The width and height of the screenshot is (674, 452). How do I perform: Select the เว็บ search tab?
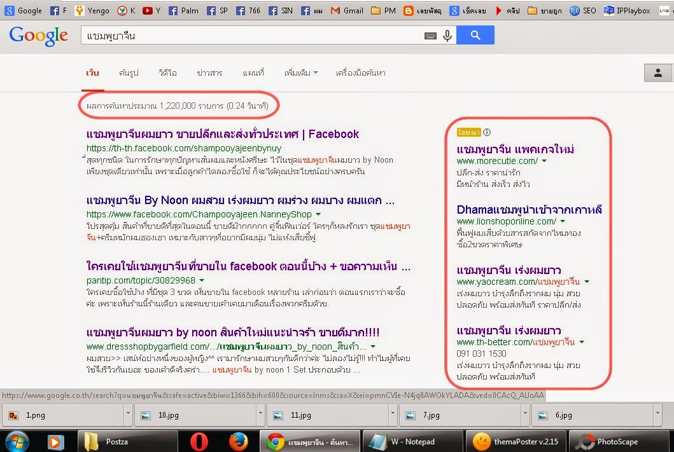(92, 73)
